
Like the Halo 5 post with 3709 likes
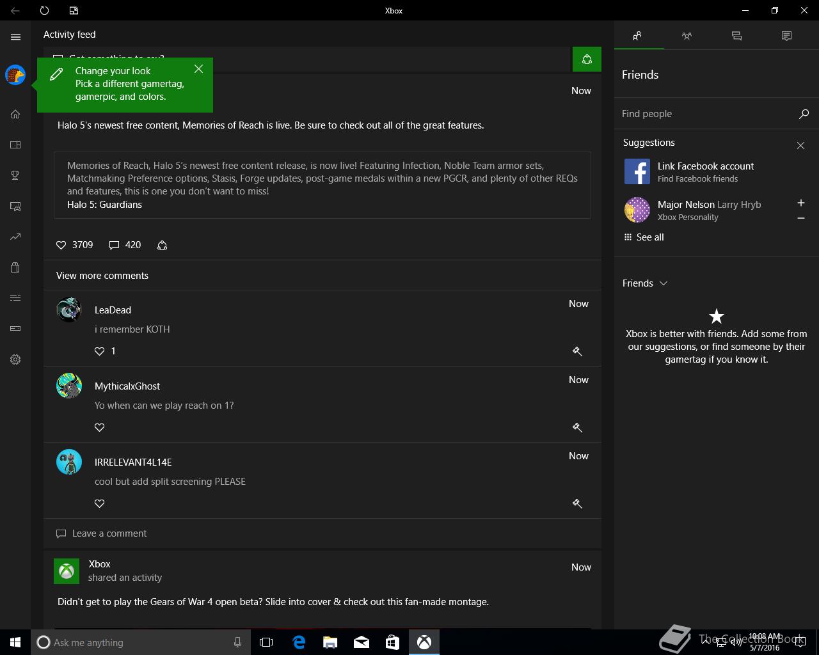point(61,245)
